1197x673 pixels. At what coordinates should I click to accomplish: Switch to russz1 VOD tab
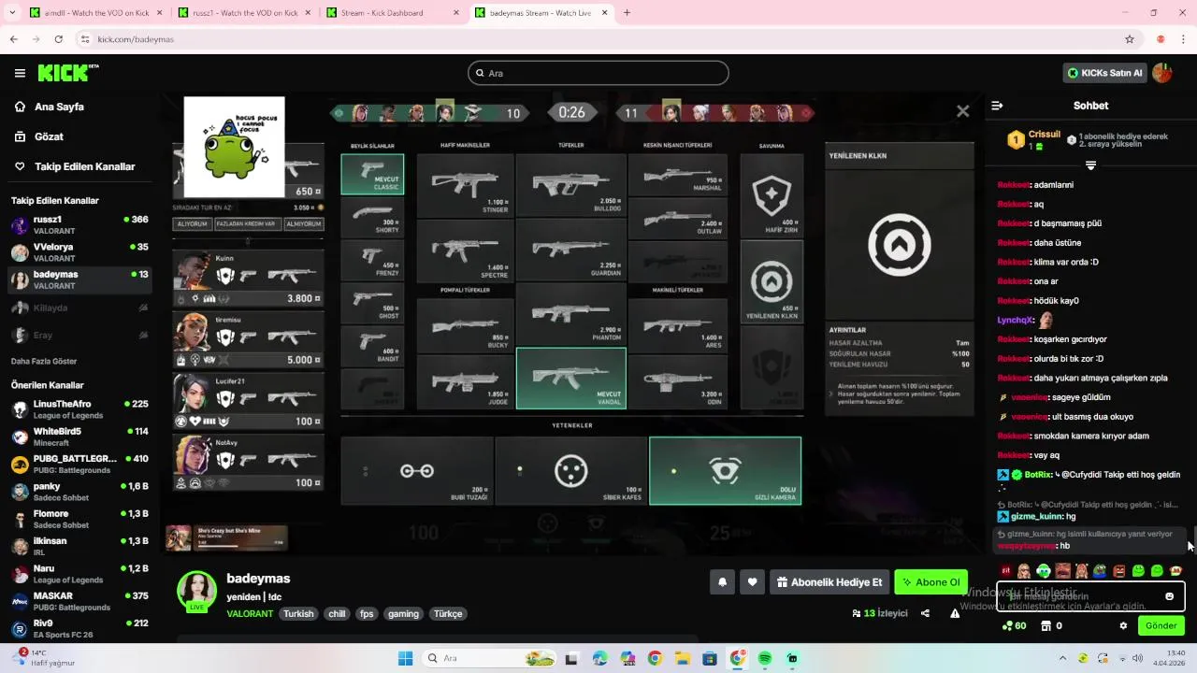coord(243,13)
